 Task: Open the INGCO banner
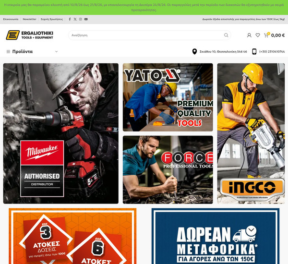pyautogui.click(x=251, y=133)
